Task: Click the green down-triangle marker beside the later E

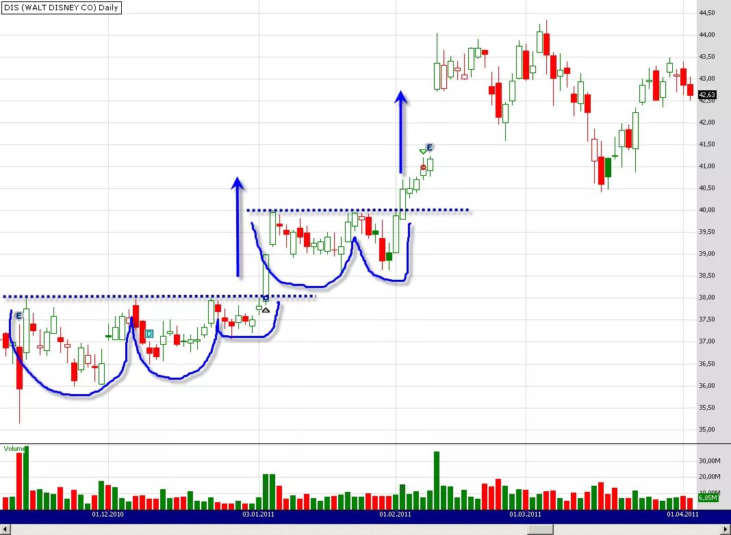Action: pos(423,151)
